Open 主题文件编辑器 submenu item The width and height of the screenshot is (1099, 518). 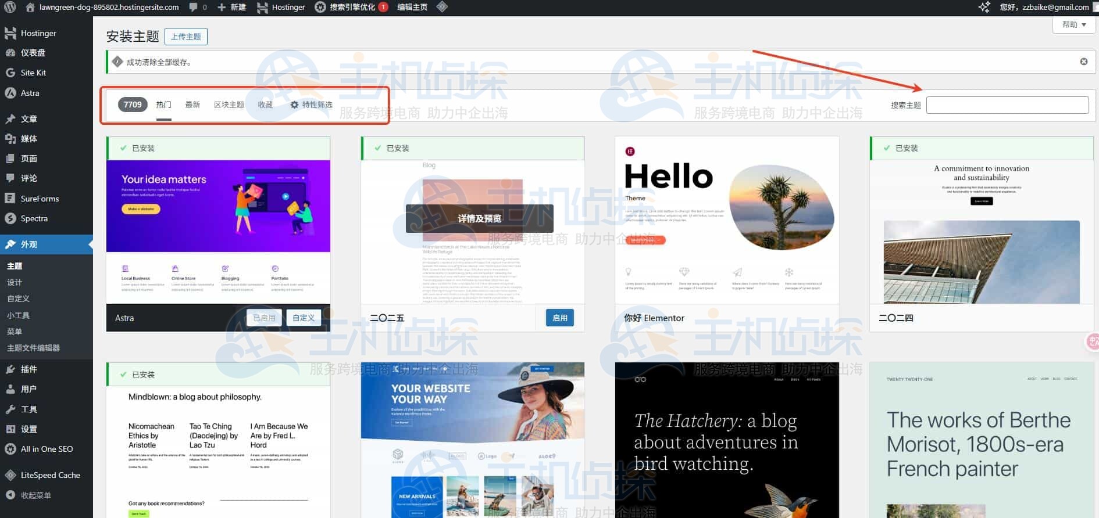[x=33, y=348]
